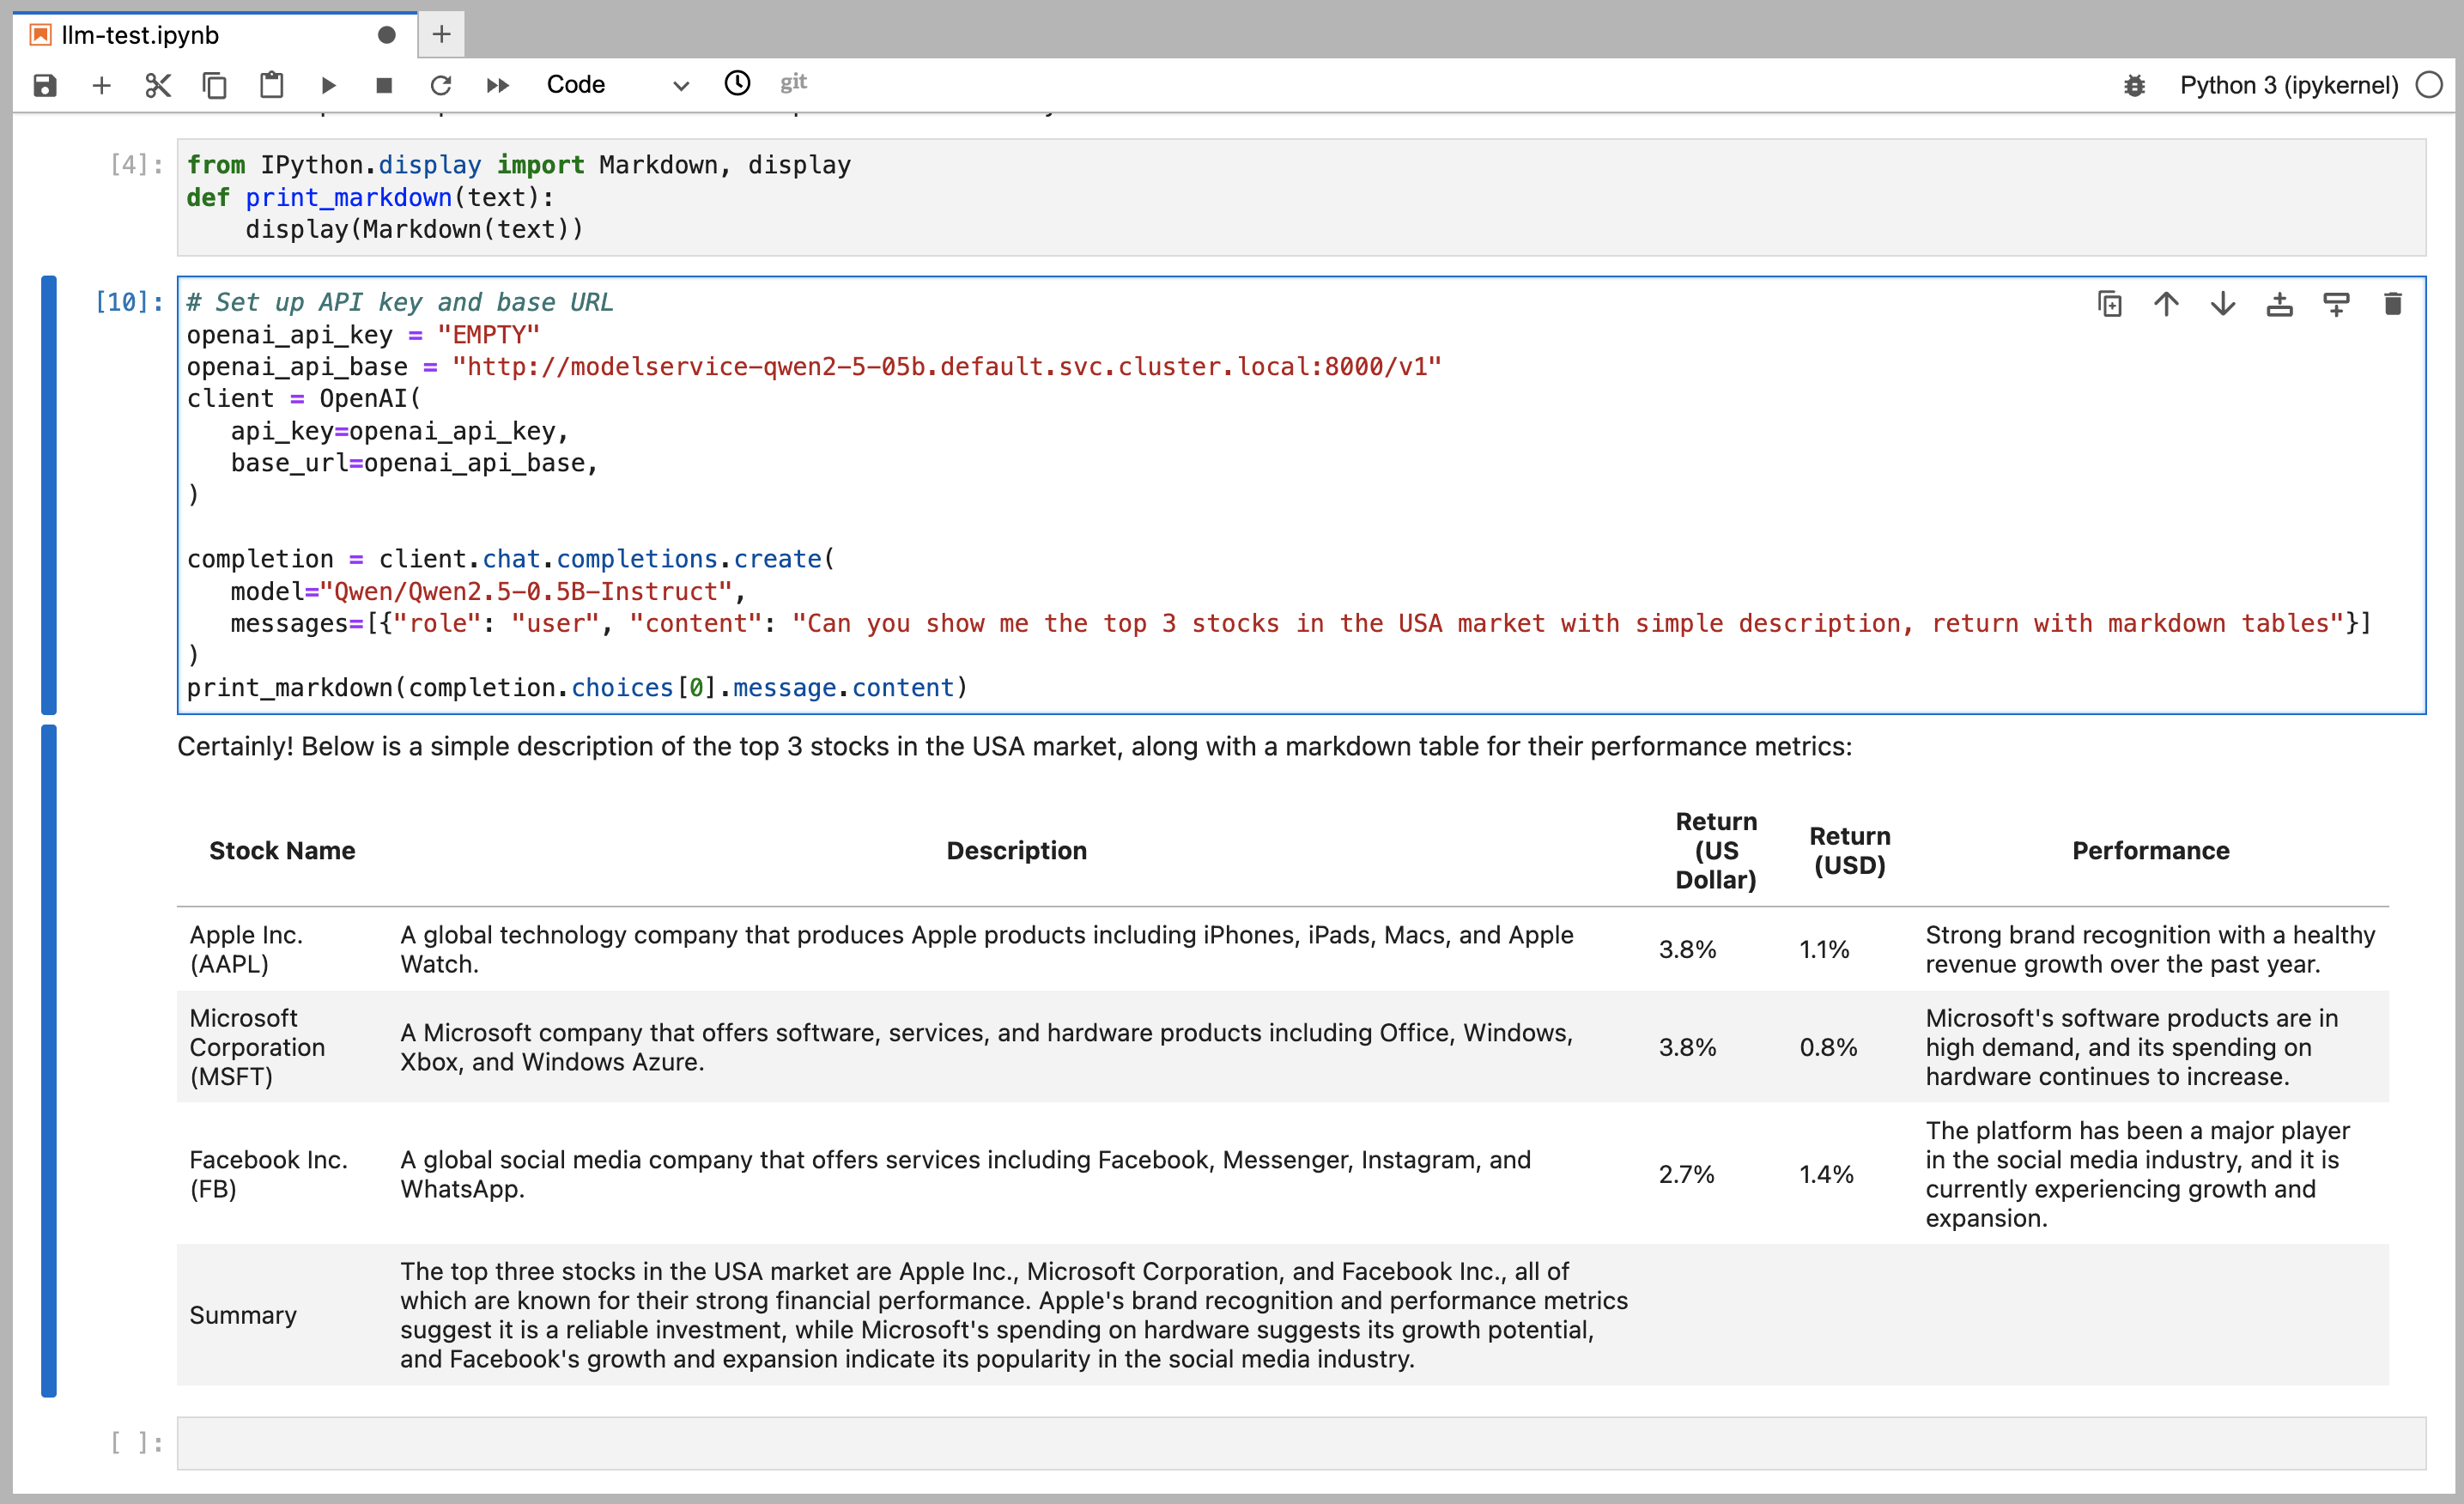This screenshot has width=2464, height=1504.
Task: Copy selected cell using the toolbar copy icon
Action: coord(214,85)
